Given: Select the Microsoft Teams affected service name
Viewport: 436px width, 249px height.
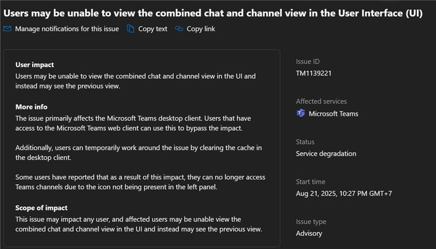Looking at the screenshot, I should click(334, 113).
